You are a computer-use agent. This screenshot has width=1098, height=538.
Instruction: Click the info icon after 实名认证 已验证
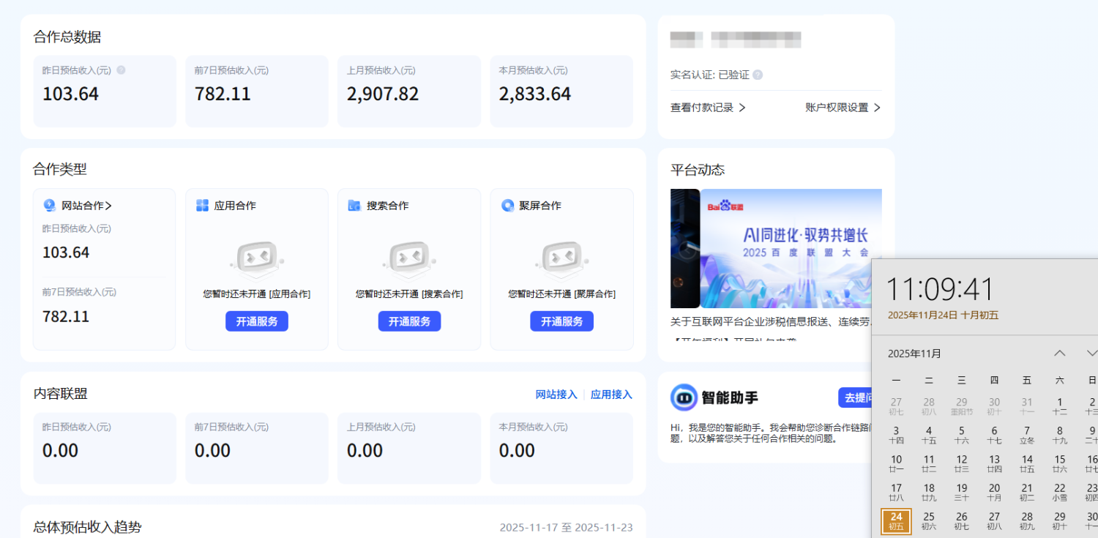click(x=758, y=74)
